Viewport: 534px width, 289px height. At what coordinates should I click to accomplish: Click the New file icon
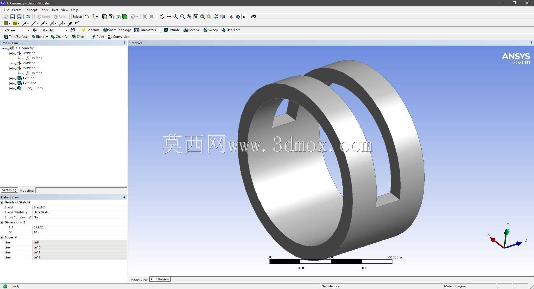click(6, 17)
